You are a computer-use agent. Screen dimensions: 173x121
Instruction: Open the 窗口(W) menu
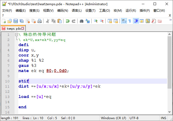(159, 11)
